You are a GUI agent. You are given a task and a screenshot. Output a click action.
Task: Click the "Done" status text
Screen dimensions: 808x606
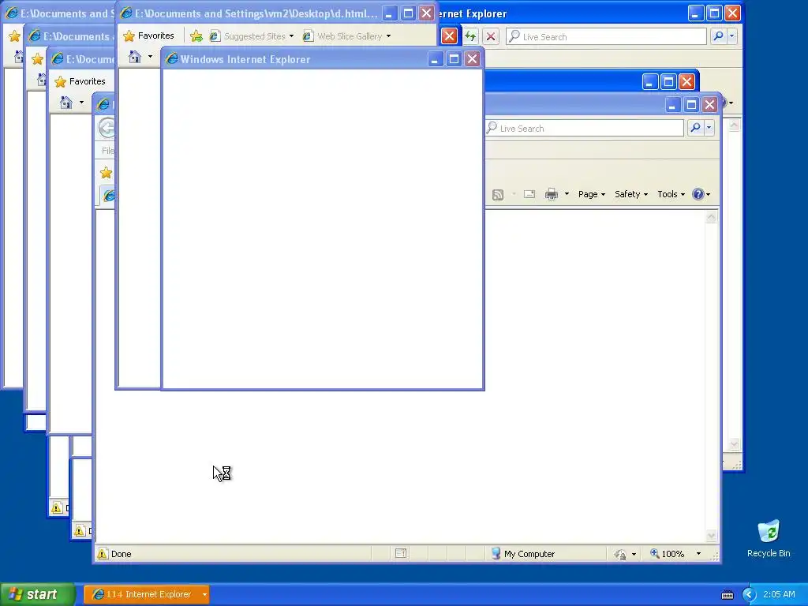pyautogui.click(x=121, y=554)
